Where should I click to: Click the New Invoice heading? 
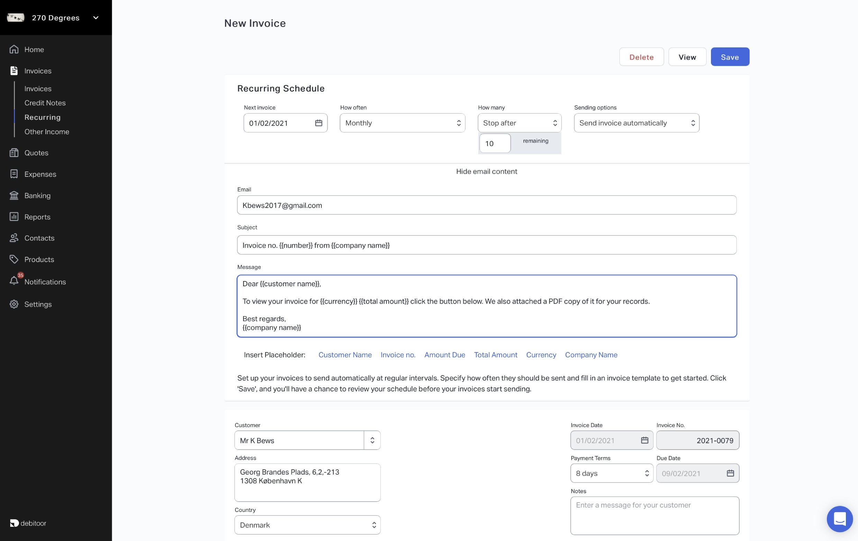(255, 23)
